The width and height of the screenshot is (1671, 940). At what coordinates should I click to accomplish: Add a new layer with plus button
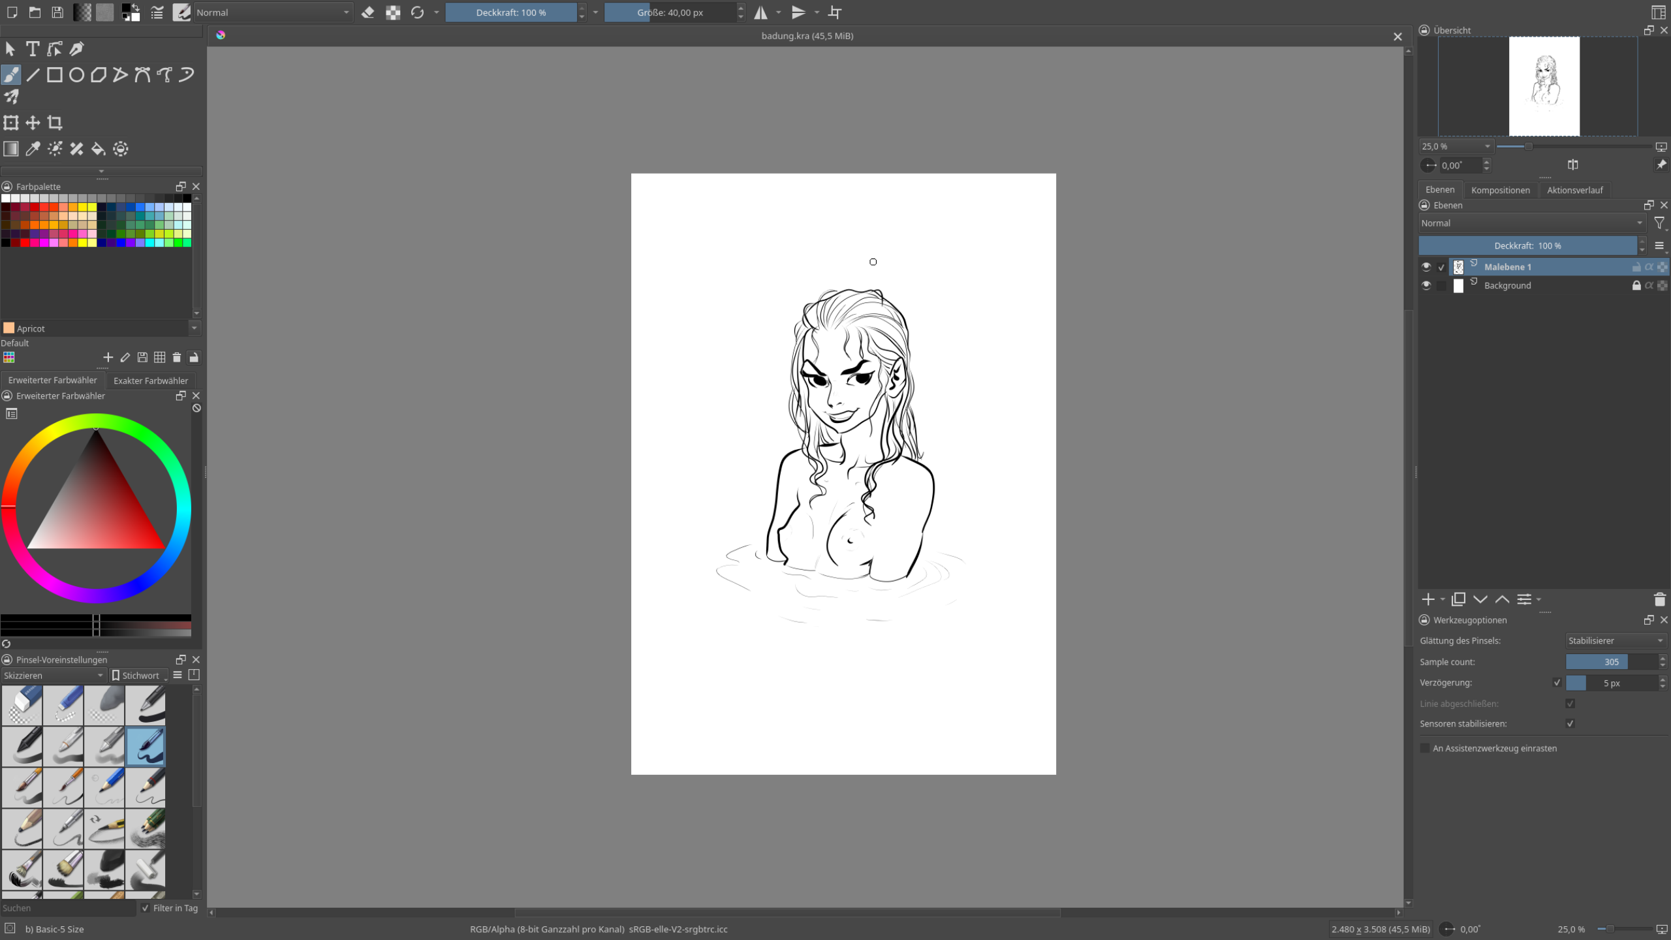(1428, 599)
